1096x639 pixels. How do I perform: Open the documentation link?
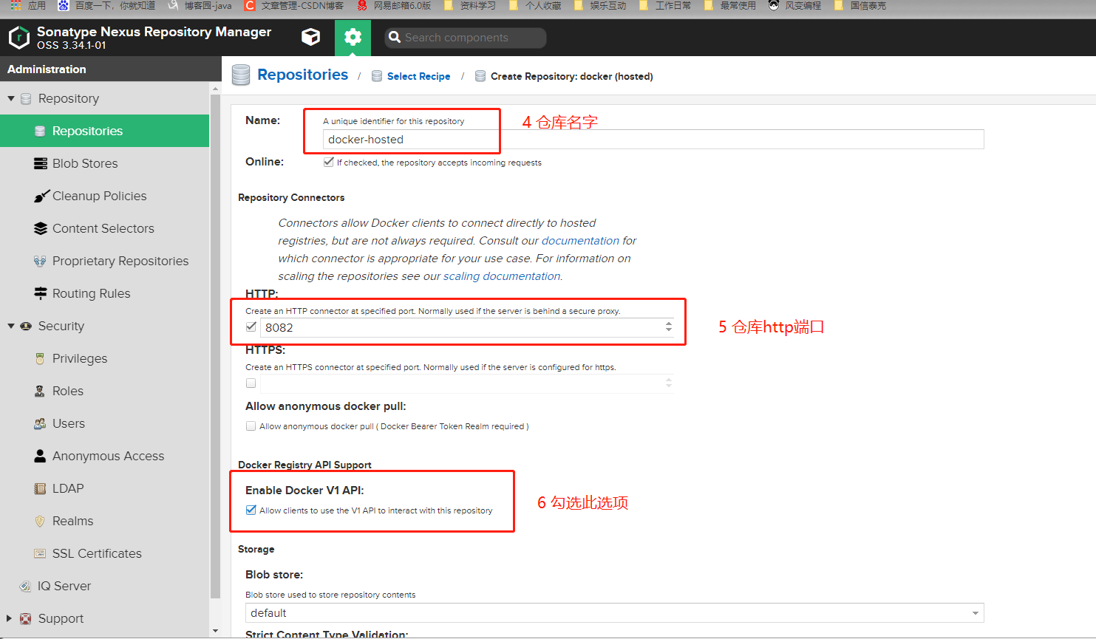pyautogui.click(x=580, y=240)
